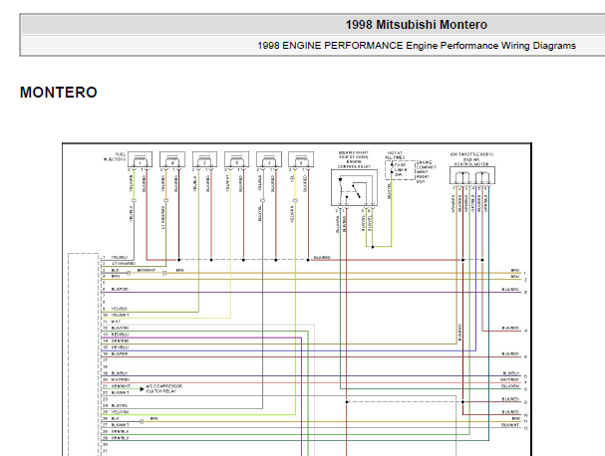605x456 pixels.
Task: Click pin 16 'BLK/RED' connector row
Action: 116,353
